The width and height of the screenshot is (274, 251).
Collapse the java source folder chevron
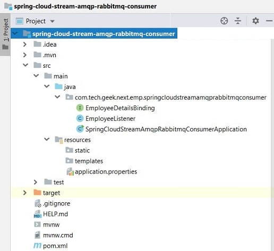47,86
